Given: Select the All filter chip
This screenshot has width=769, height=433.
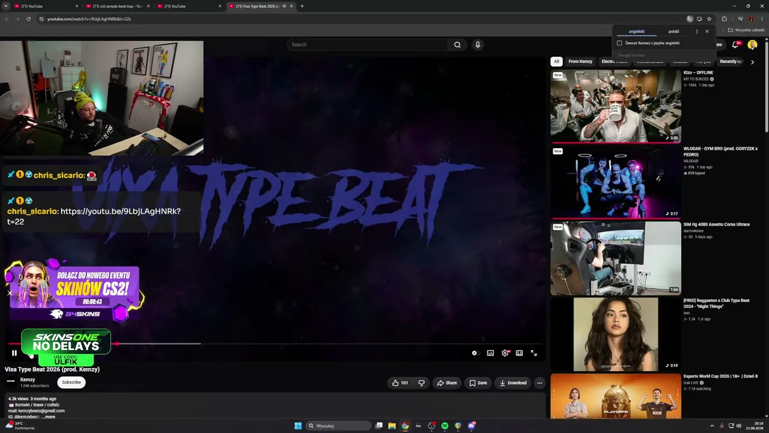Looking at the screenshot, I should 556,61.
